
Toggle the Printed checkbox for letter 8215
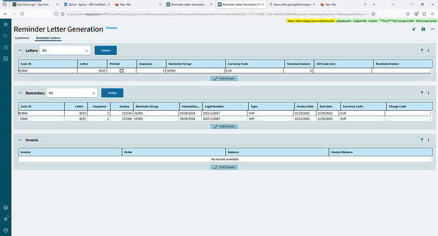pos(121,71)
